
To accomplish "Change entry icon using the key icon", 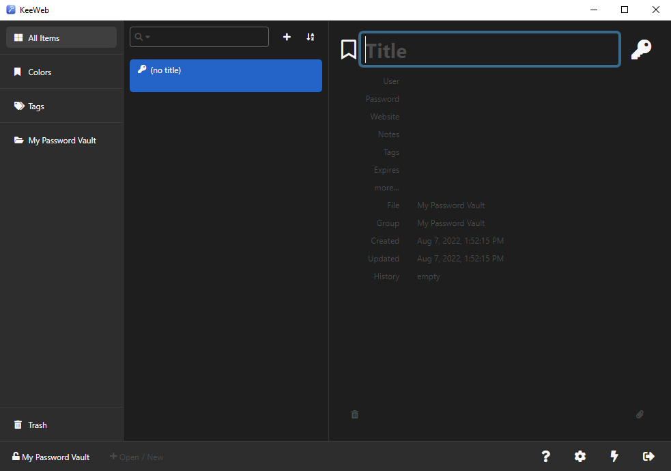I will pos(641,49).
